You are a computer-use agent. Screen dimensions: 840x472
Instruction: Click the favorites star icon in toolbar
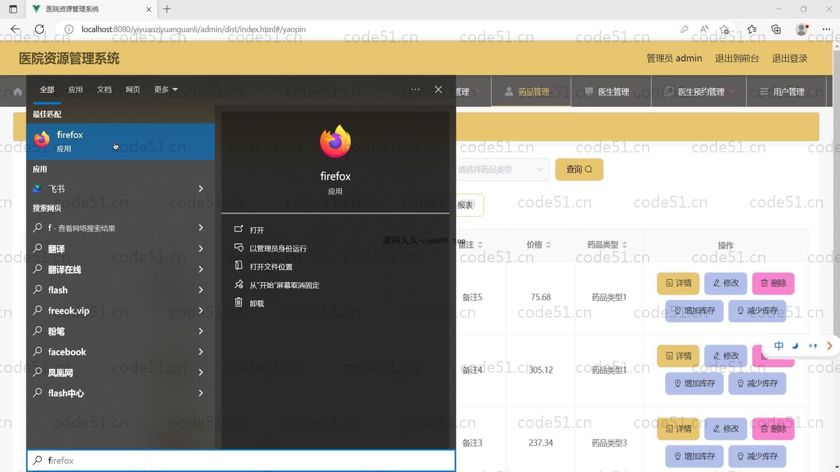click(x=752, y=29)
